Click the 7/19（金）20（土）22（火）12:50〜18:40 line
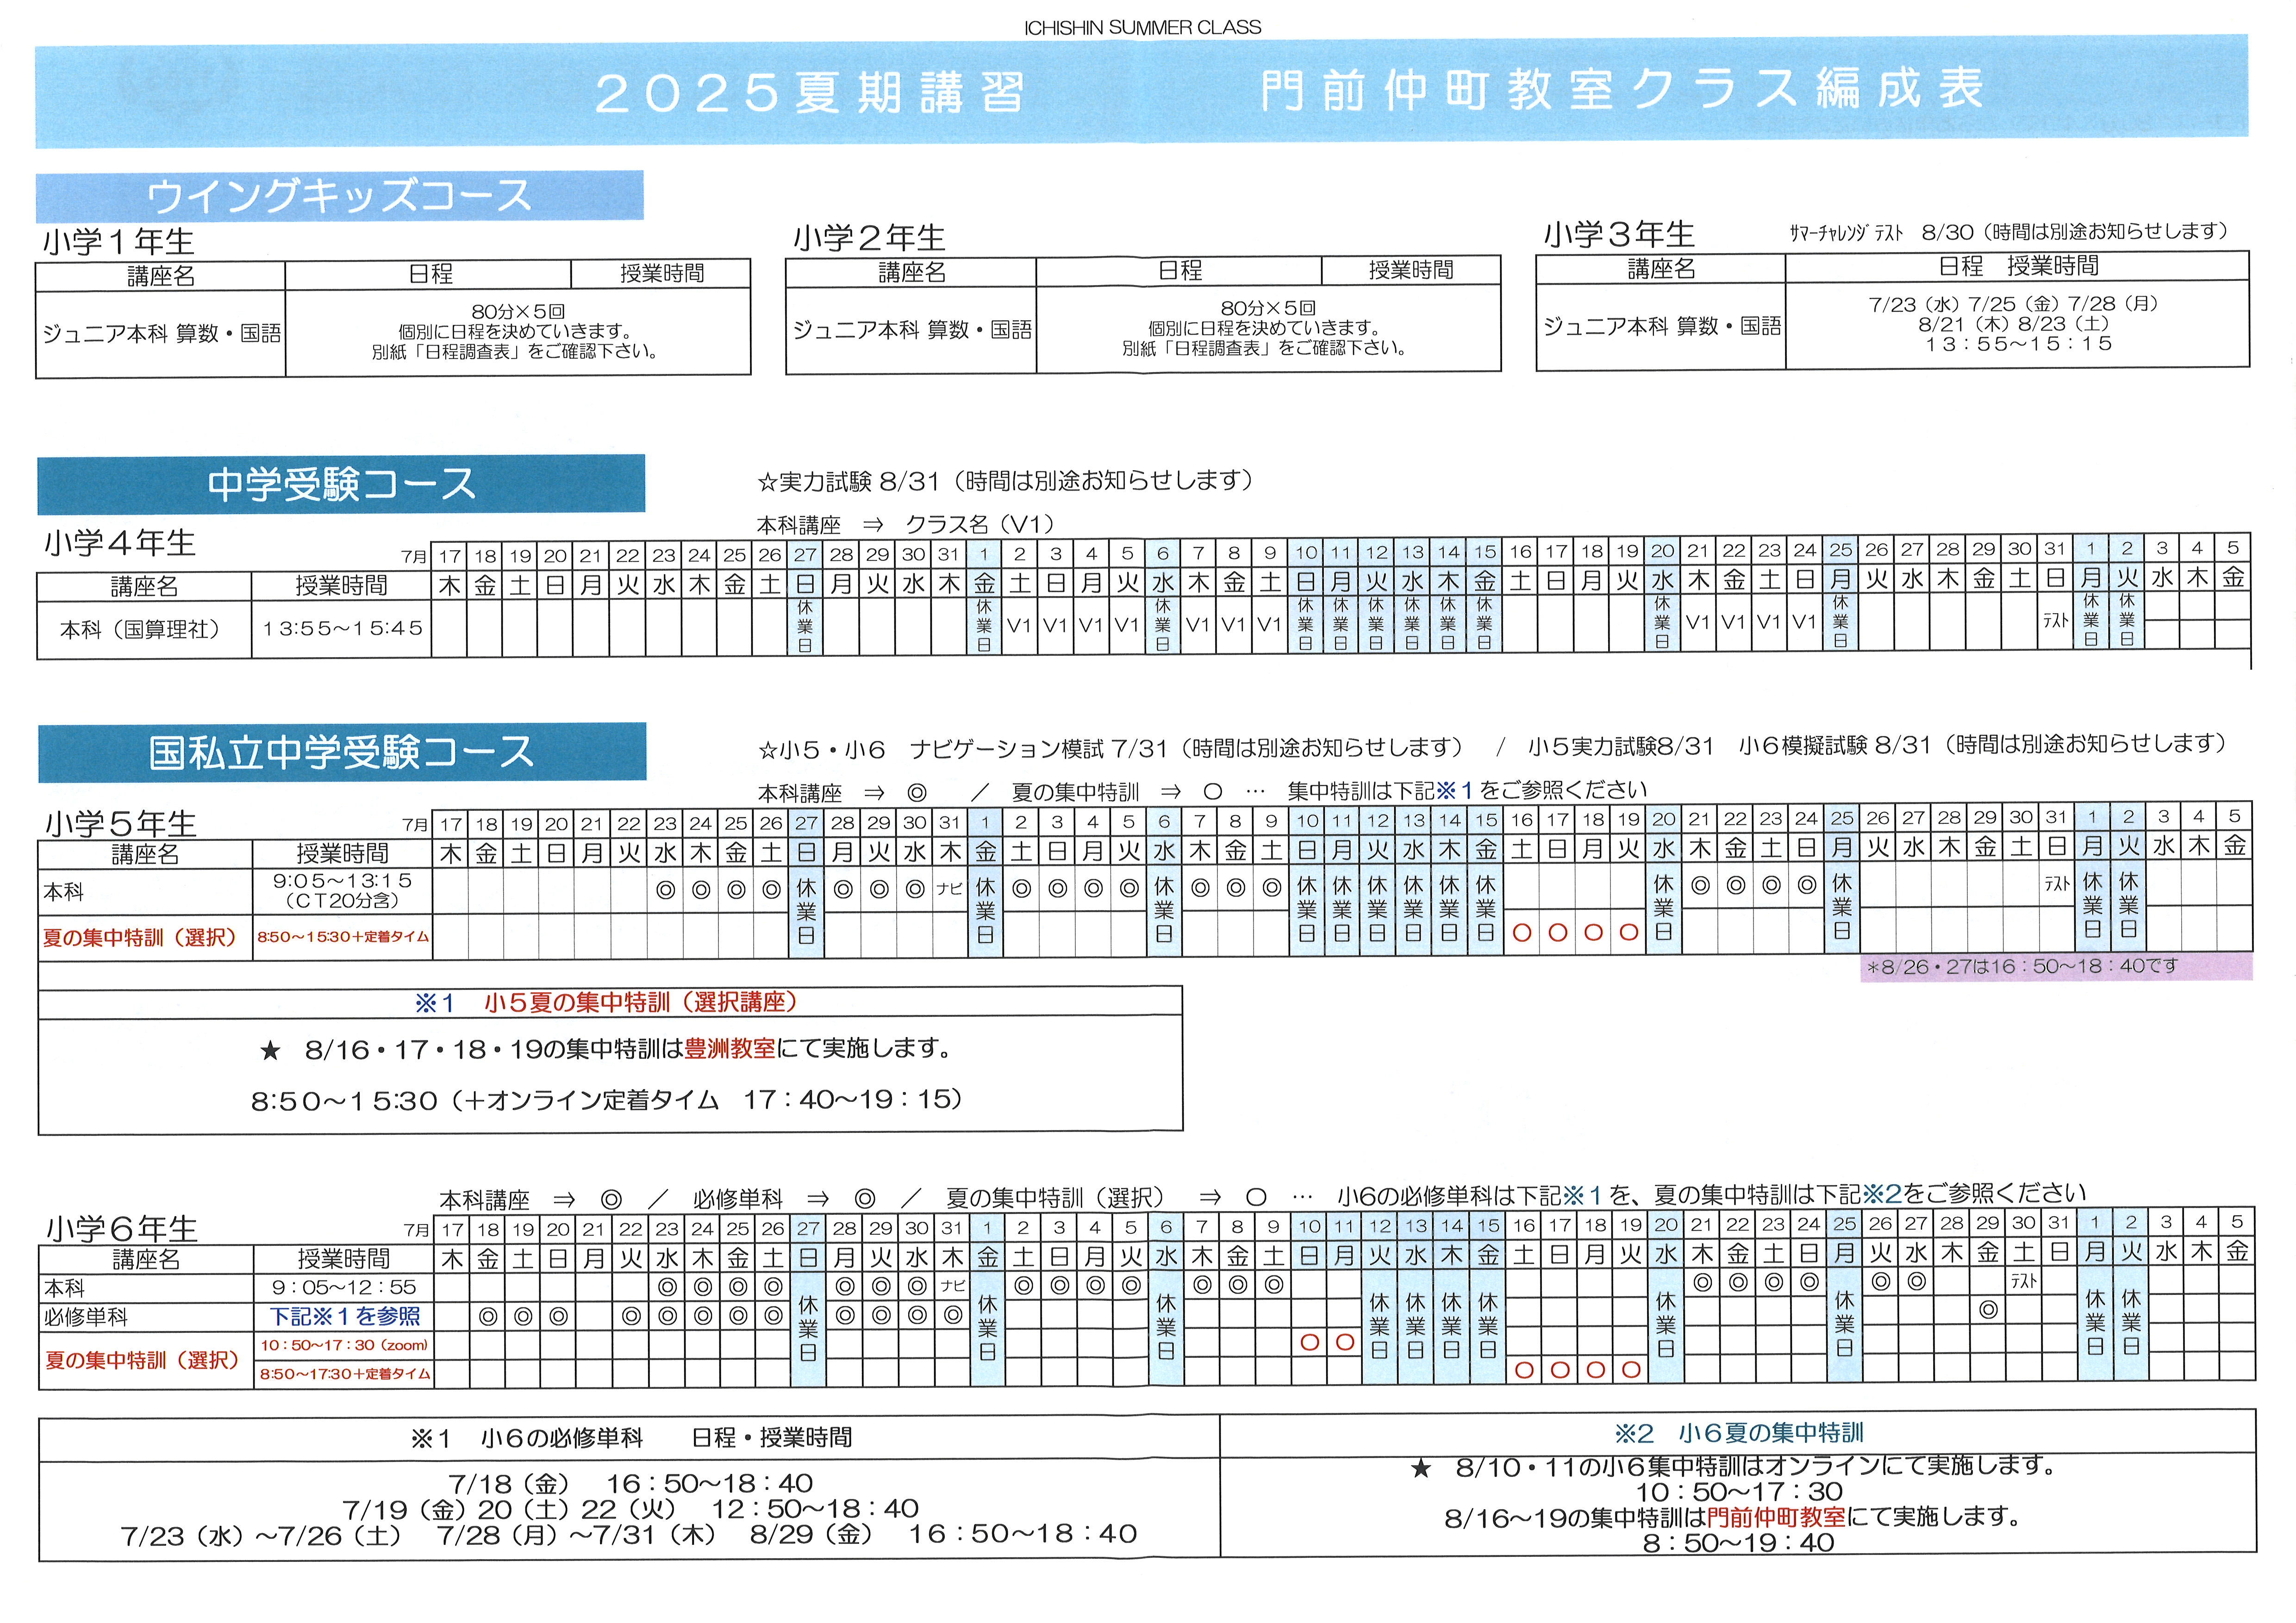Viewport: 2296px width, 1623px height. pos(630,1509)
